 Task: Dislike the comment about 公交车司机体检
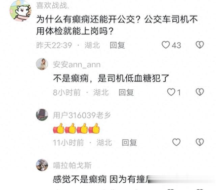click(x=199, y=45)
